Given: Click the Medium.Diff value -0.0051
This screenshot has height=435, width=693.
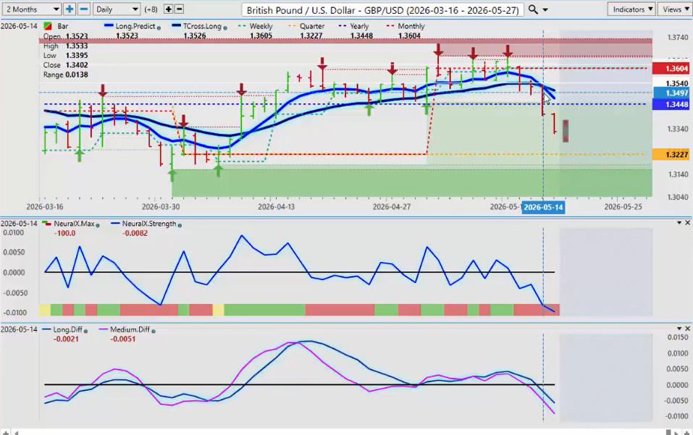Looking at the screenshot, I should click(122, 339).
